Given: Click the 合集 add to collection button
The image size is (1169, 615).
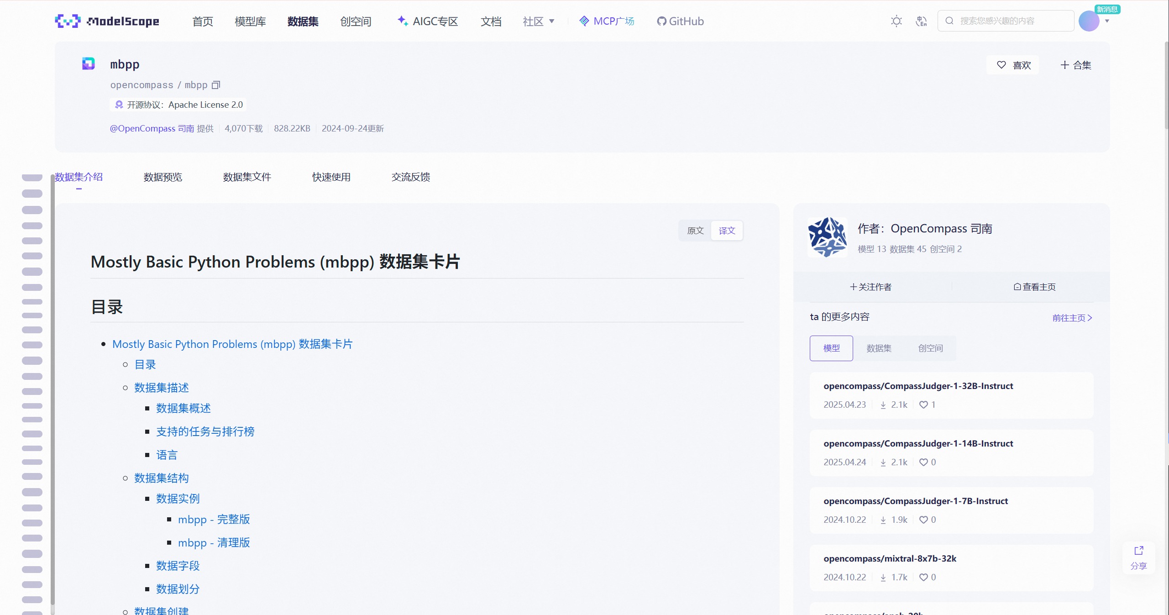Looking at the screenshot, I should tap(1075, 65).
